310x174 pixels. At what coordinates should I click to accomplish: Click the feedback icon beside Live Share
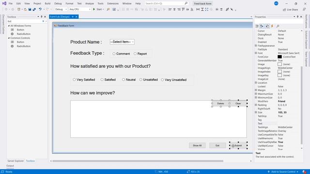point(304,9)
